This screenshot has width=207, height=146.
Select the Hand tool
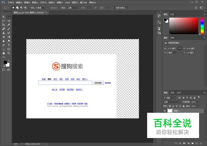[x=4, y=53]
